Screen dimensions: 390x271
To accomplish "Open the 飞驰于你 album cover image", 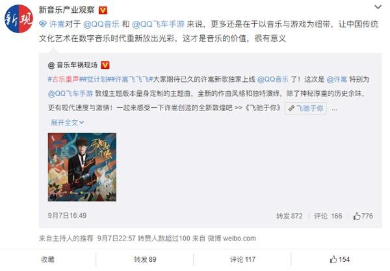I will click(x=82, y=167).
